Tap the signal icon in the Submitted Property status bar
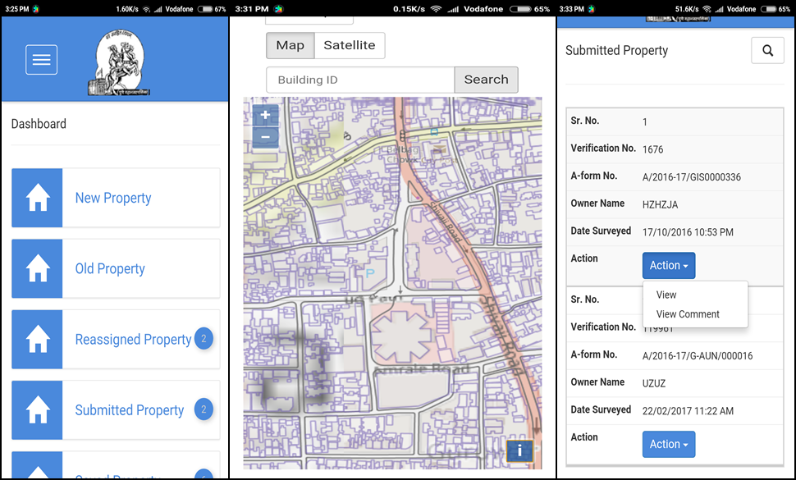 pyautogui.click(x=719, y=9)
